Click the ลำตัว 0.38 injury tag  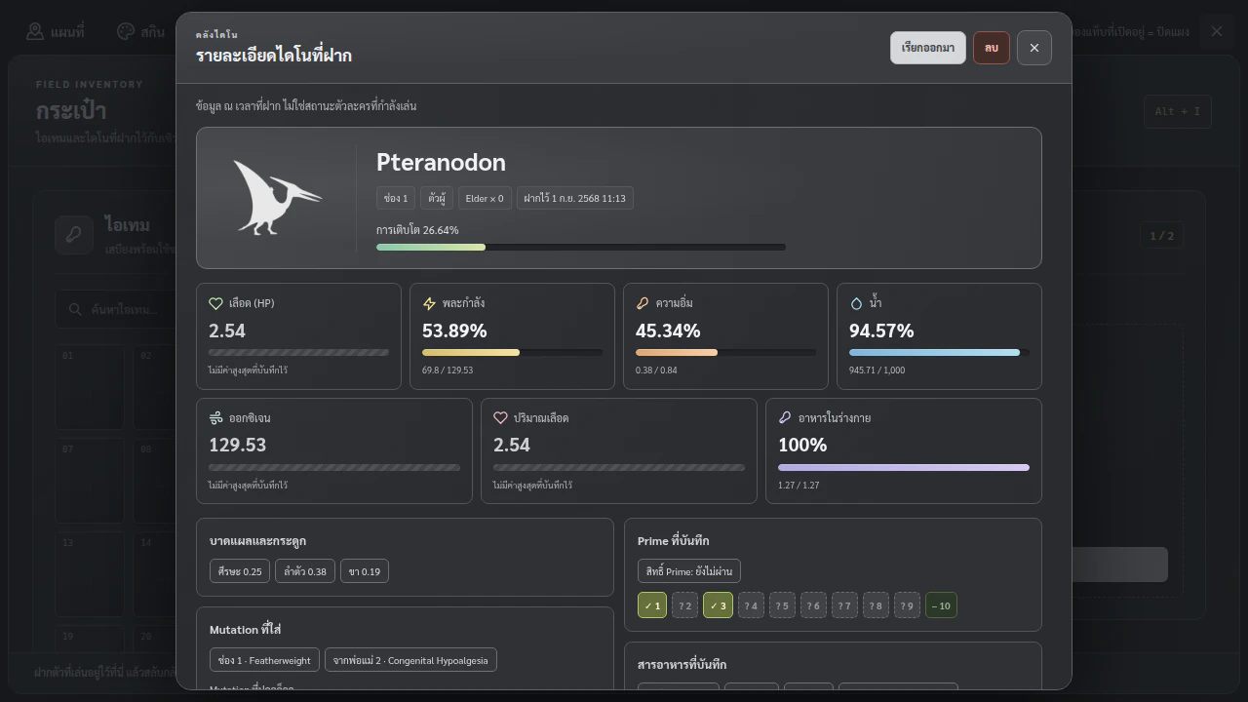pos(305,570)
